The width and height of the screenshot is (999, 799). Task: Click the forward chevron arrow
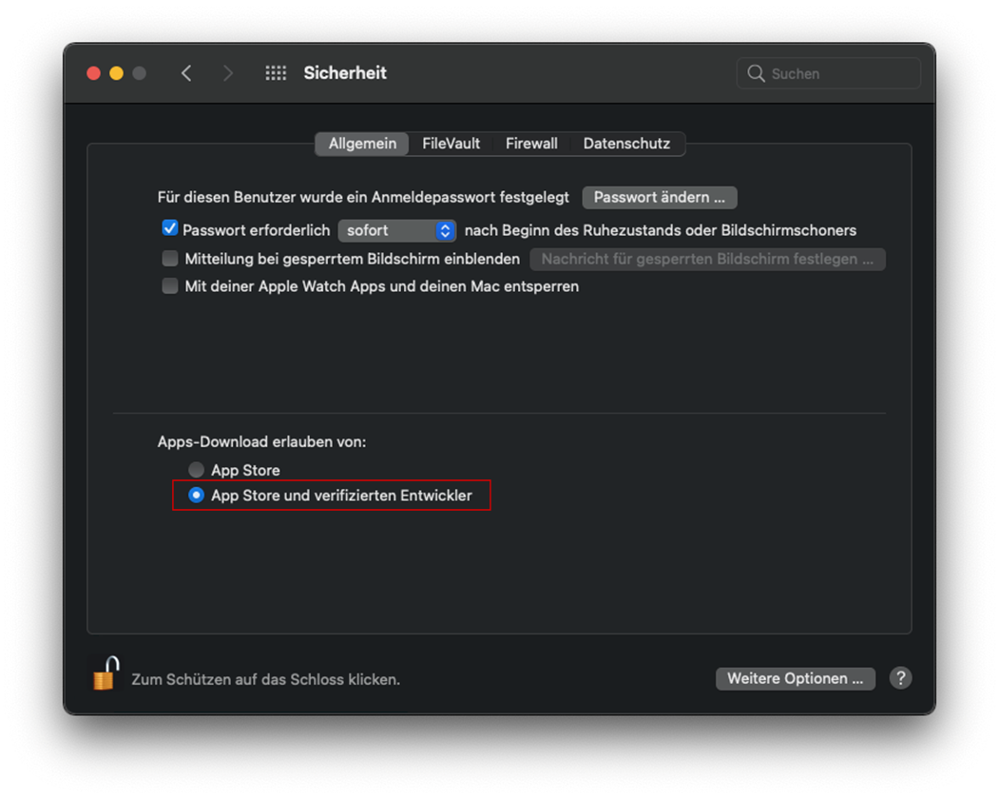[x=227, y=73]
